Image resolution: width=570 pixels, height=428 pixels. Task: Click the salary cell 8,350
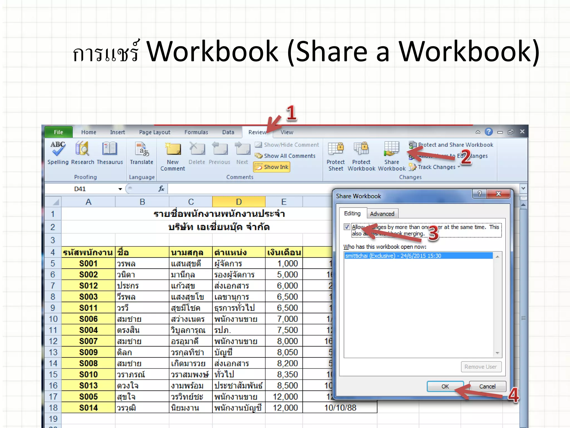tap(284, 374)
